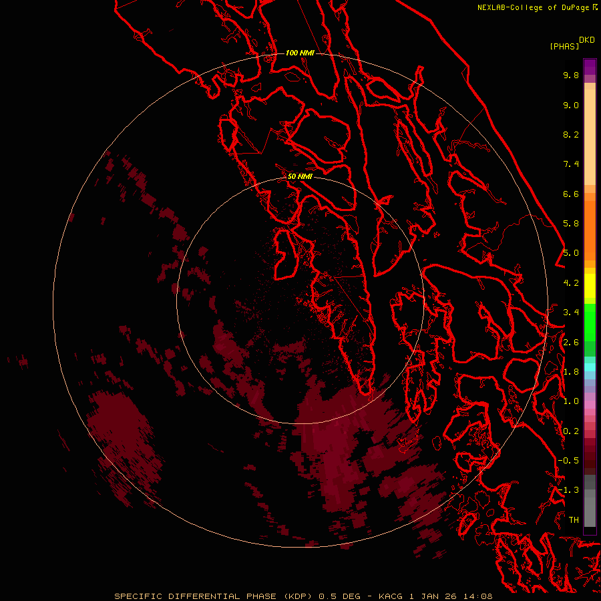Screen dimensions: 601x601
Task: Click the 1.8 scale value
Action: pos(571,372)
